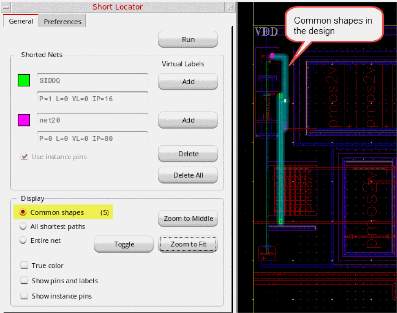Screen dimensions: 397x313
Task: Select the Entire net radio button
Action: 23,241
